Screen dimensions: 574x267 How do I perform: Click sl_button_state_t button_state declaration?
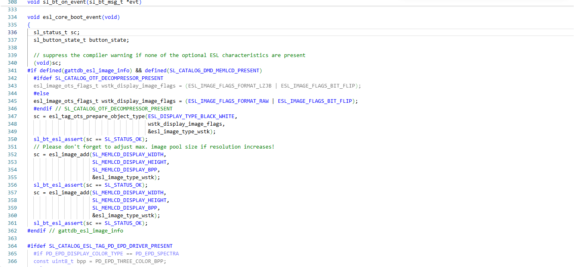click(82, 40)
